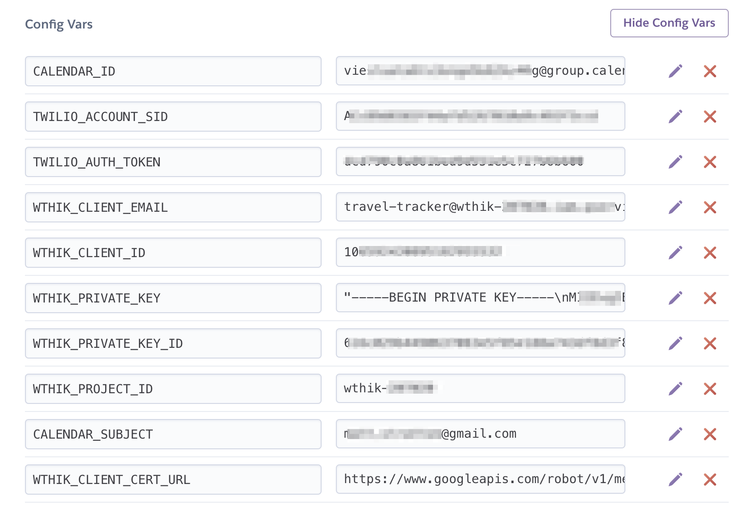The image size is (743, 508).
Task: Delete the CALENDAR_SUBJECT config var
Action: click(710, 434)
